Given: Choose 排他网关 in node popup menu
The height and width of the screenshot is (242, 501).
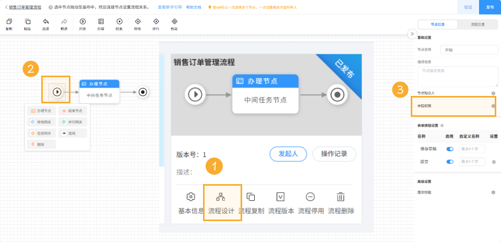Looking at the screenshot, I should click(x=41, y=122).
